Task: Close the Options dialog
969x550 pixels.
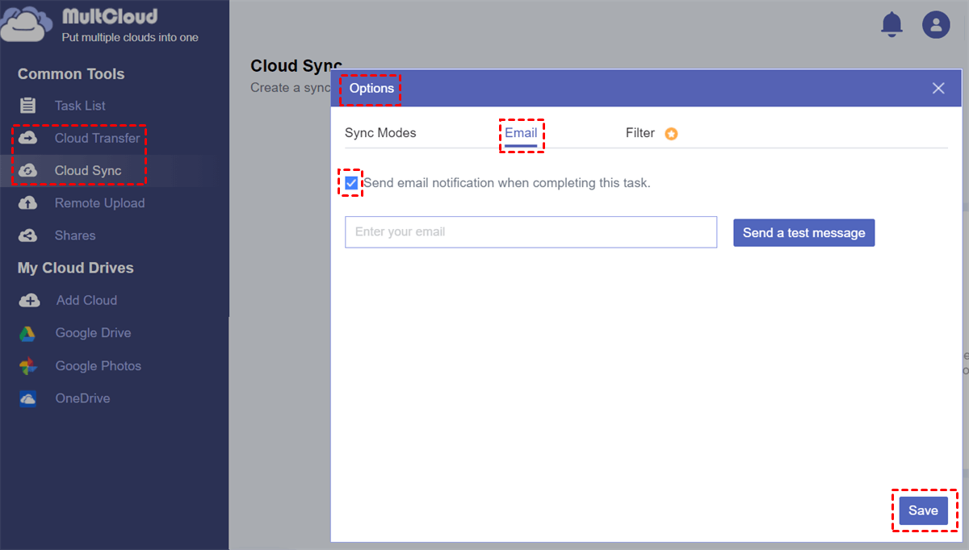Action: [x=938, y=89]
